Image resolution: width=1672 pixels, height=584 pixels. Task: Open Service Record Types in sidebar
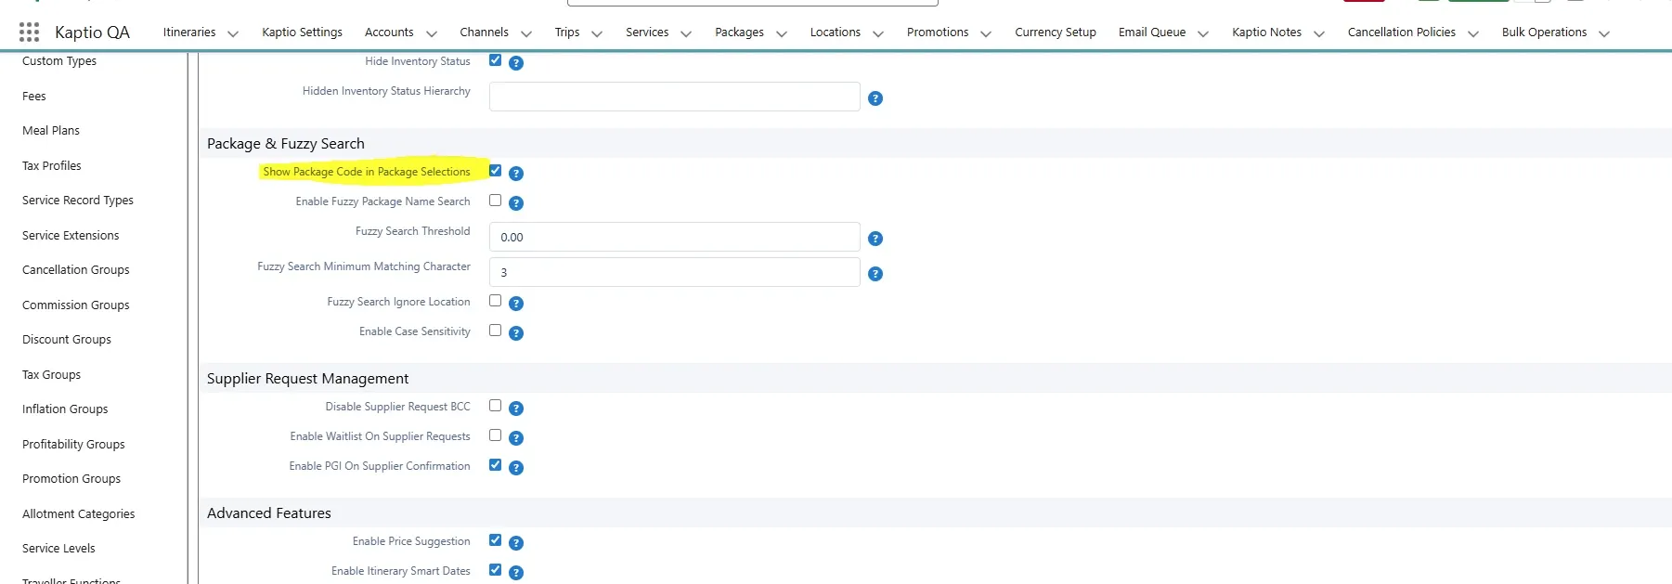pyautogui.click(x=78, y=201)
